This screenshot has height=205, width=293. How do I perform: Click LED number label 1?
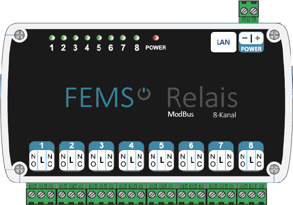pyautogui.click(x=52, y=48)
